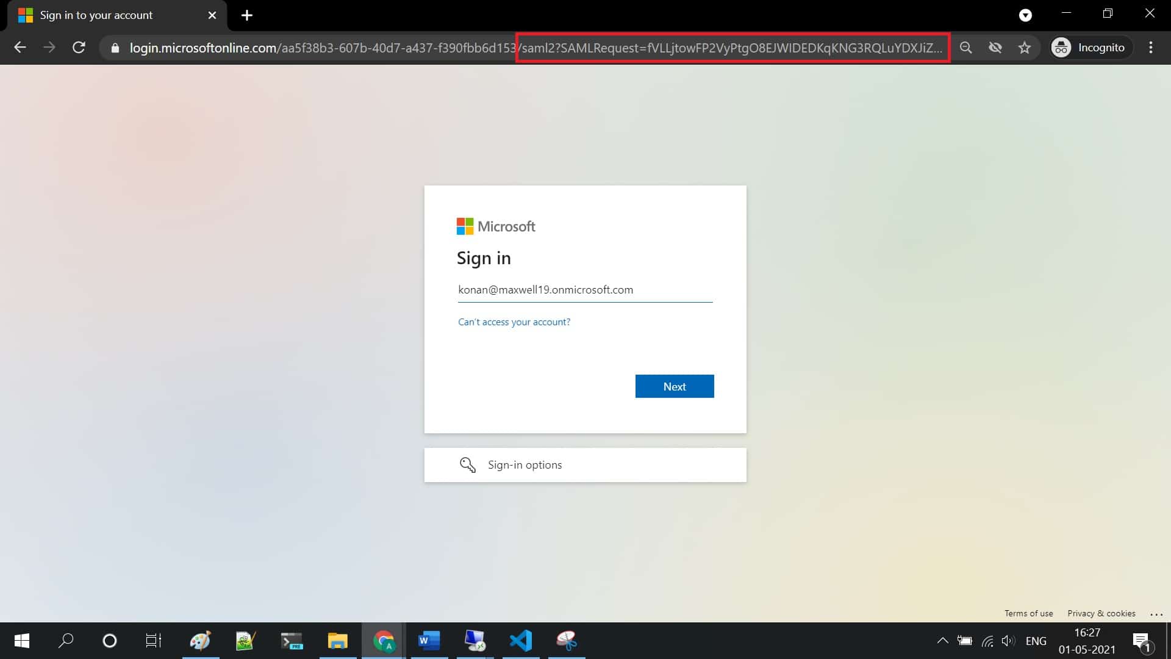Open the Wi-Fi network tray icon
The image size is (1171, 659).
click(987, 641)
